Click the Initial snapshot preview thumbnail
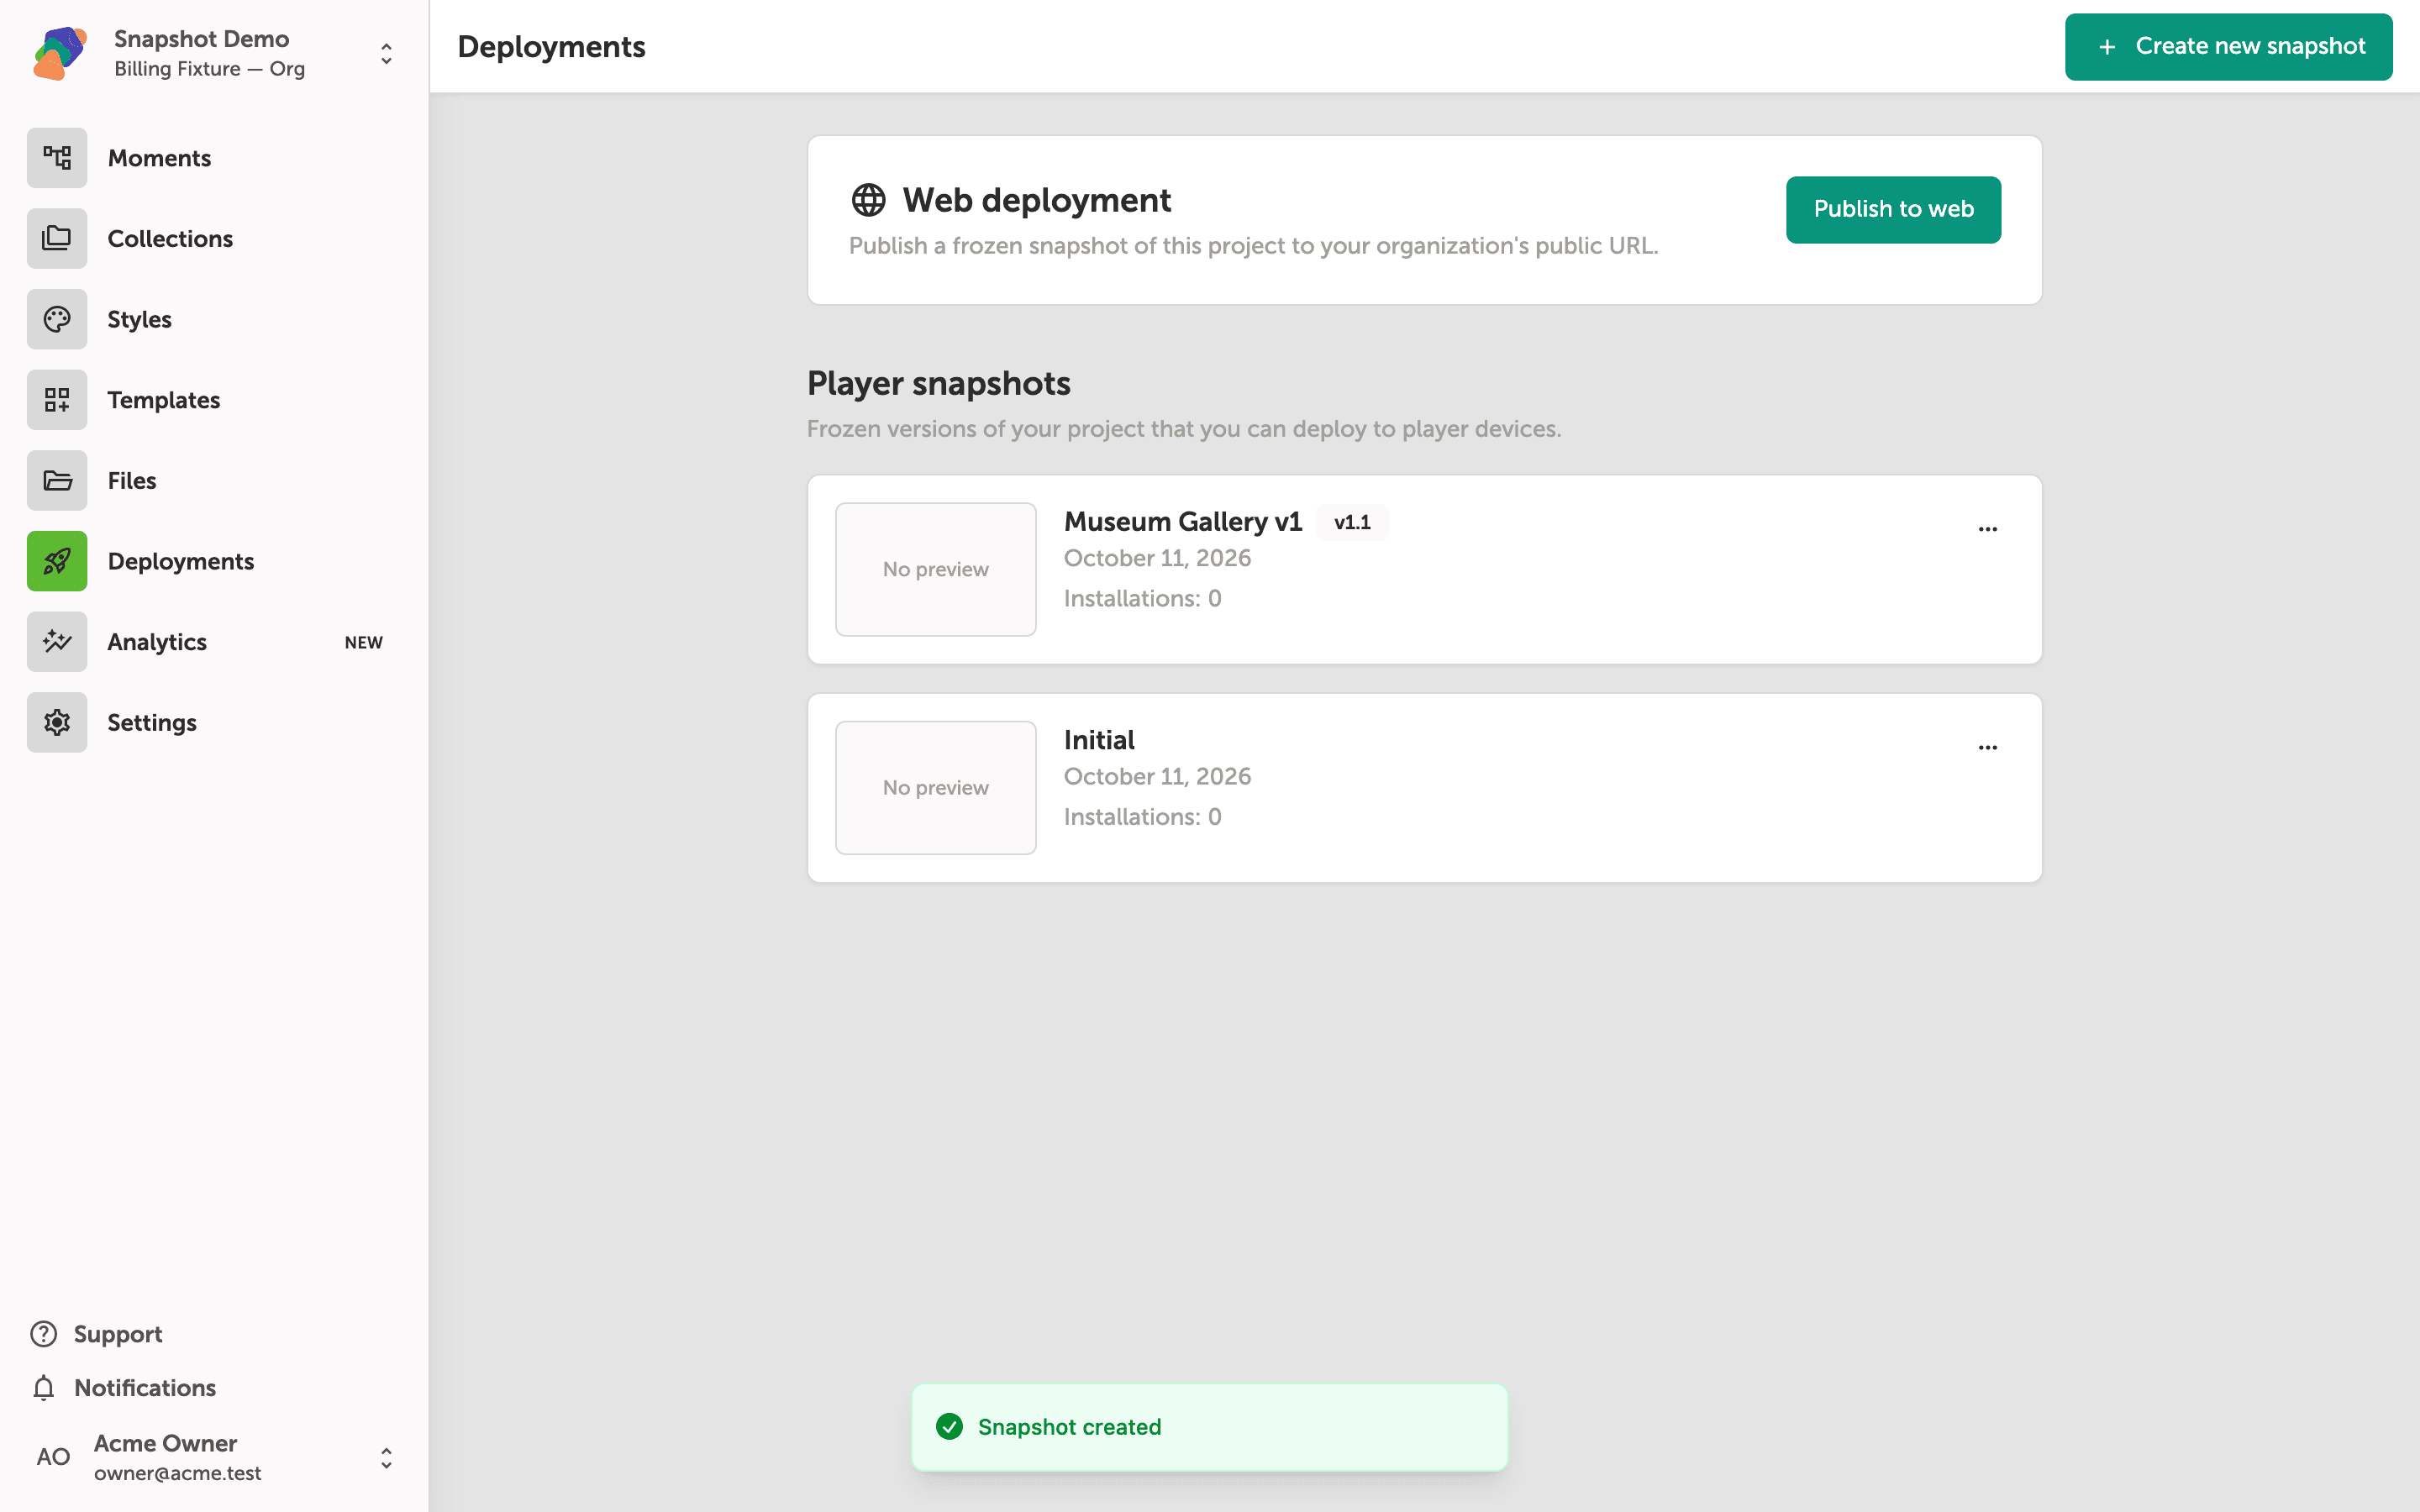Image resolution: width=2420 pixels, height=1512 pixels. coord(935,788)
